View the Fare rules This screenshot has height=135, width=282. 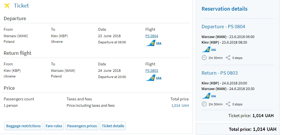(54, 126)
